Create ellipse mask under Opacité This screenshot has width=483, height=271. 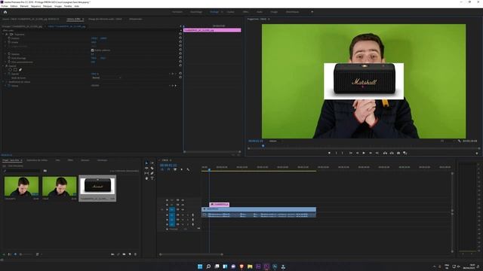(x=10, y=70)
